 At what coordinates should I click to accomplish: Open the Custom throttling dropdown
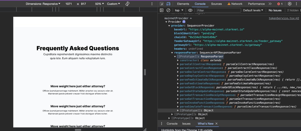tap(113, 4)
